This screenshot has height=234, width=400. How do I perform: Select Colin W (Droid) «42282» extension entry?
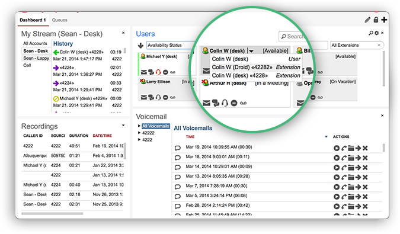[x=256, y=68]
